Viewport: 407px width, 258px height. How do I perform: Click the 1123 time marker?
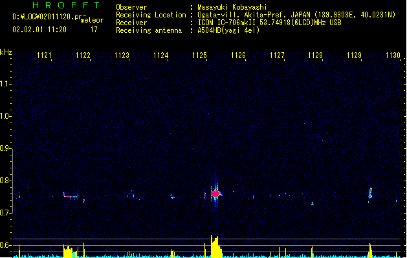coord(122,55)
